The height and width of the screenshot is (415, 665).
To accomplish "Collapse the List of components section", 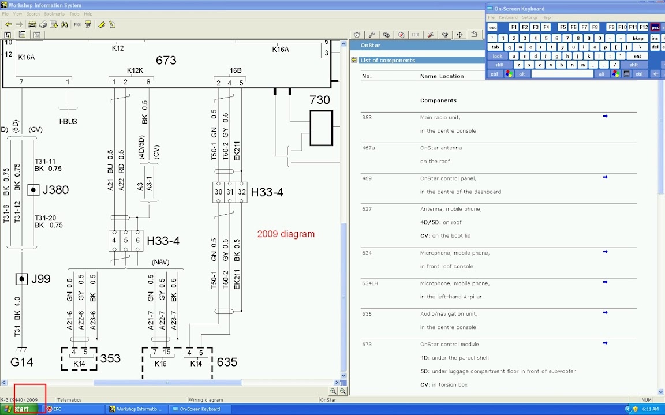I will click(354, 60).
